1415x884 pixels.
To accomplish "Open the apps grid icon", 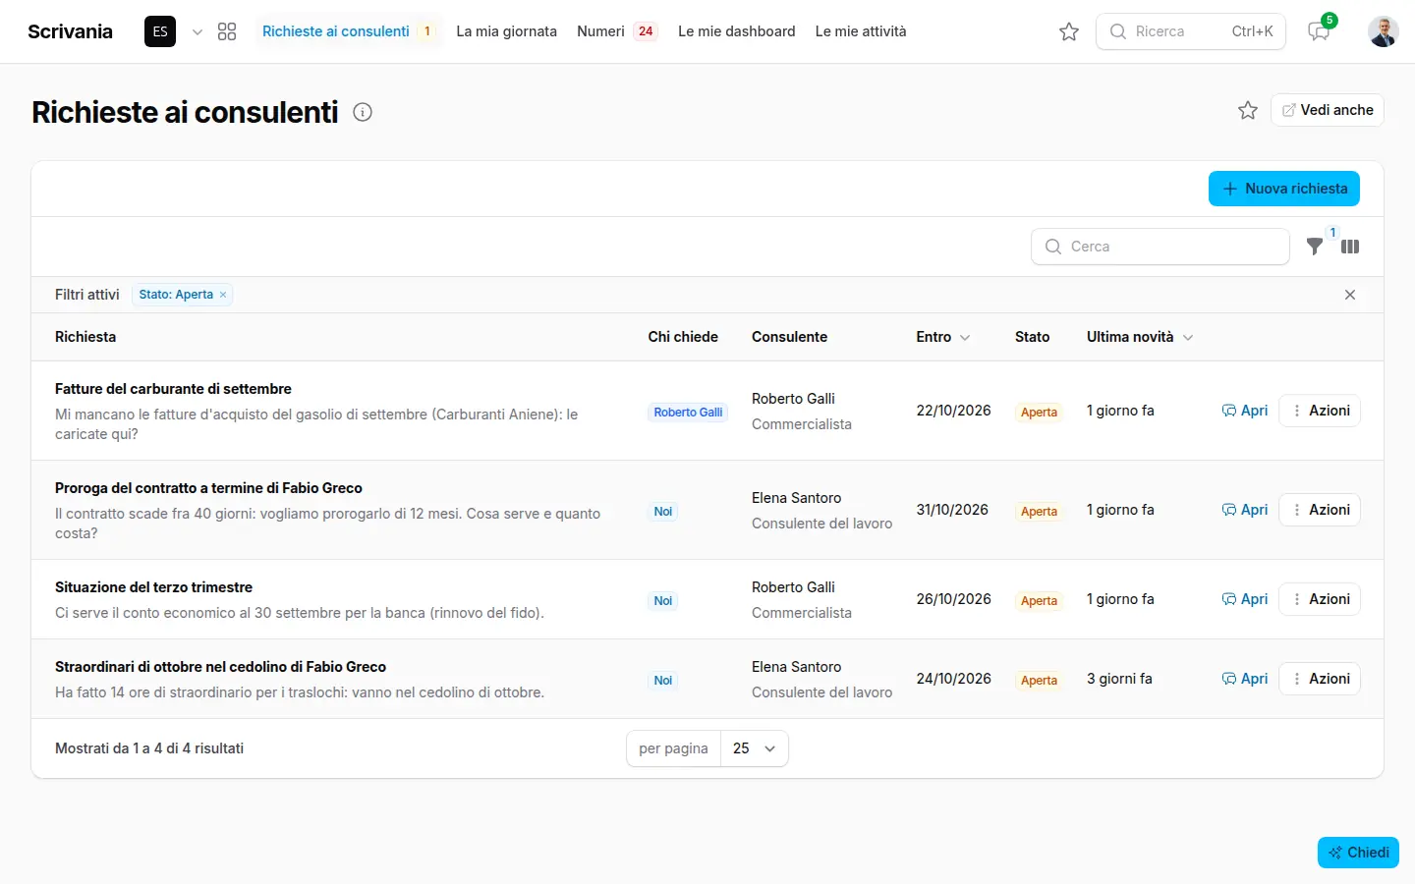I will (227, 31).
